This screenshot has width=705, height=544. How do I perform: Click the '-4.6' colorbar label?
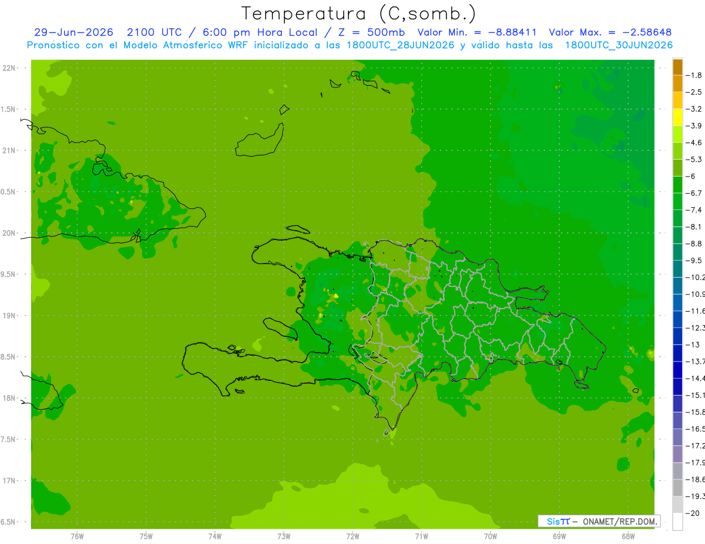694,143
